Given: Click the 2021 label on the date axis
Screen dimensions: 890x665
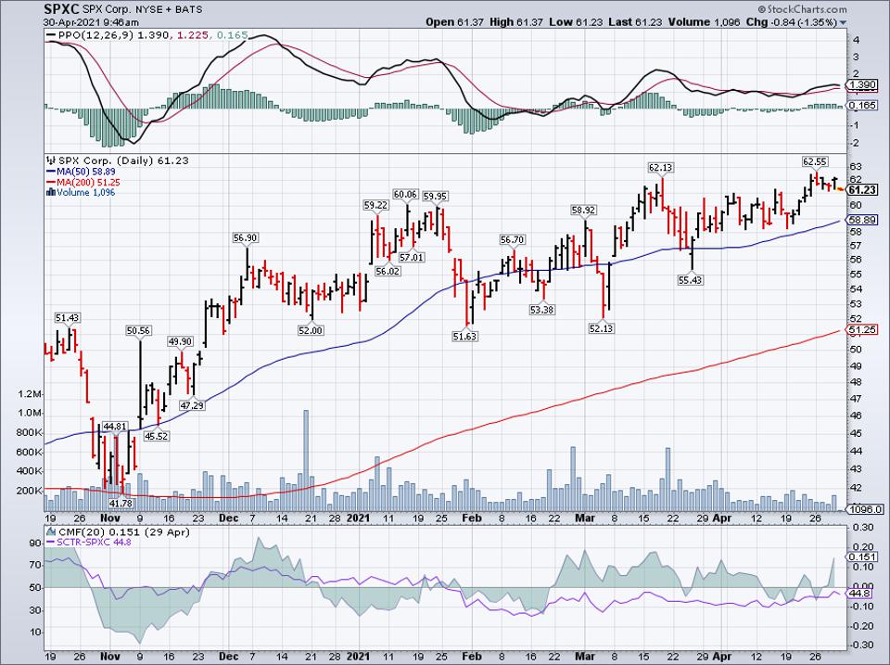Looking at the screenshot, I should coord(360,518).
